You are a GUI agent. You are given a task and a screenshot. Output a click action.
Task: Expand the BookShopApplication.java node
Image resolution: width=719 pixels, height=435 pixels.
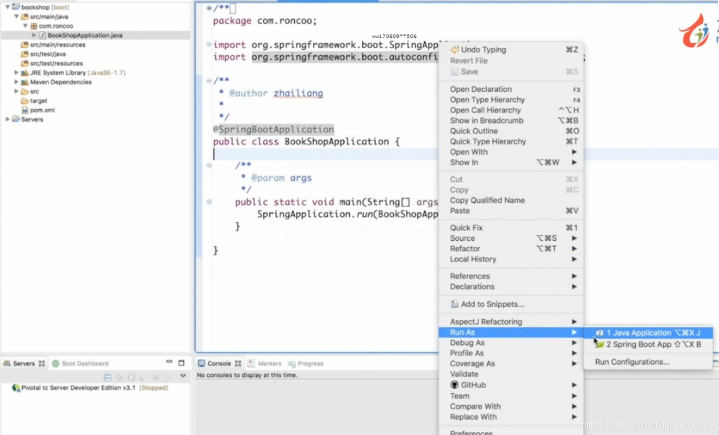click(x=34, y=35)
